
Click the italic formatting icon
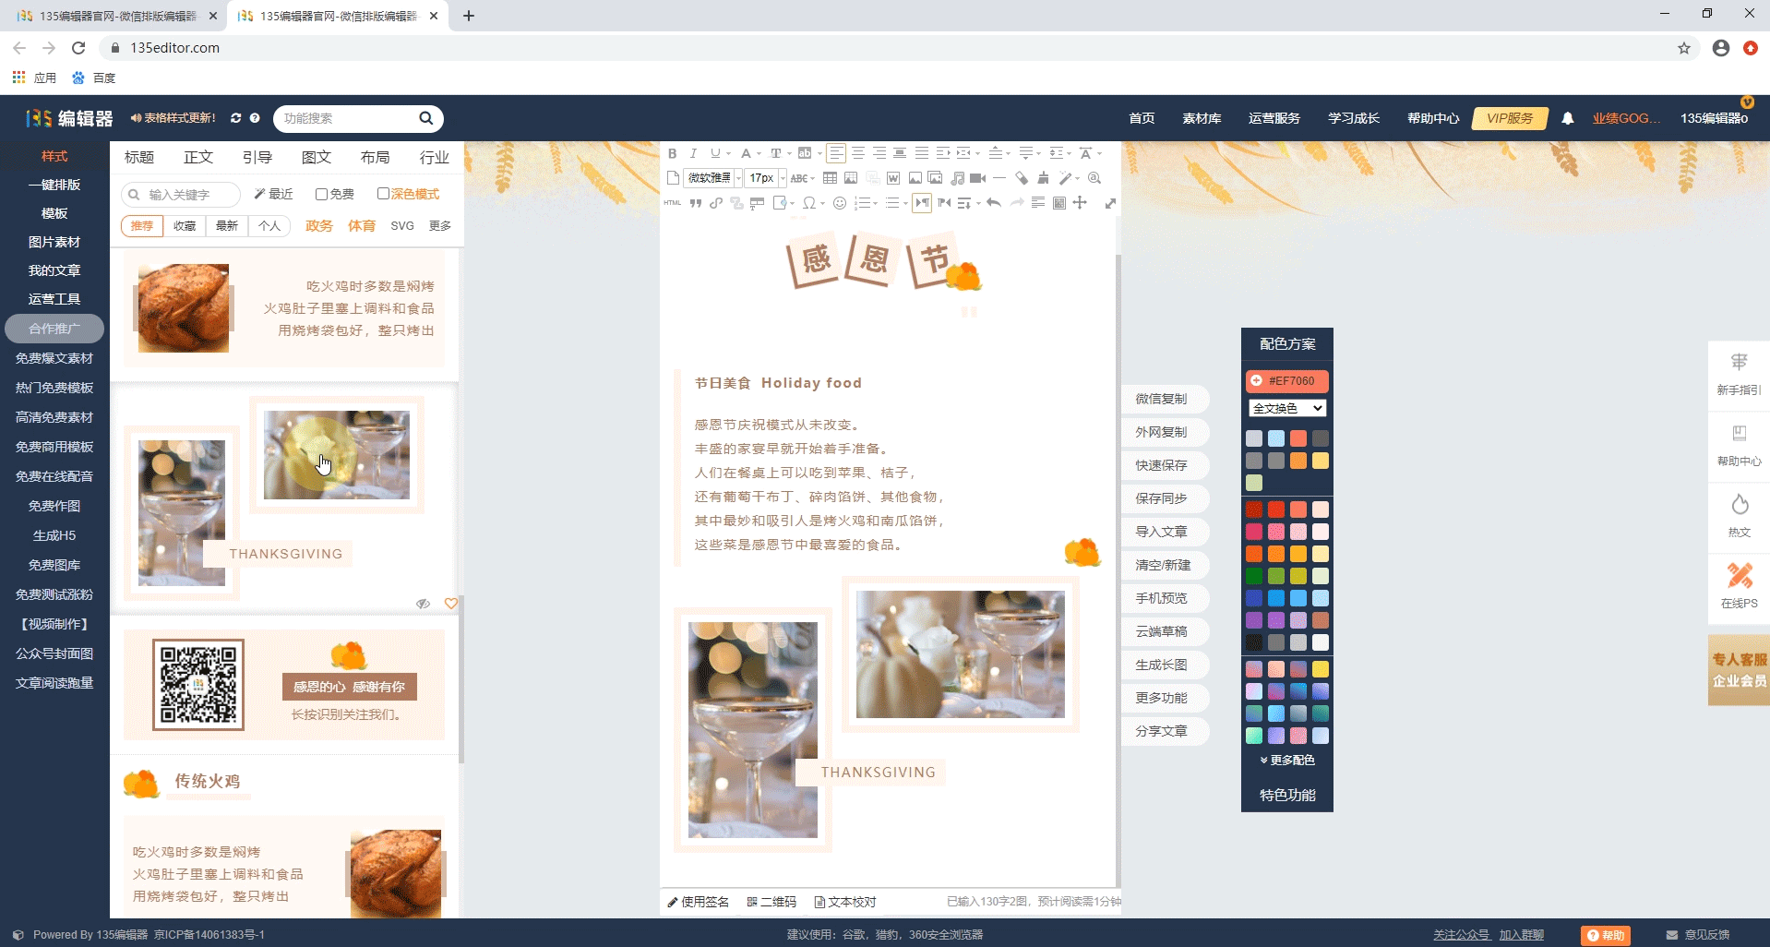pyautogui.click(x=693, y=154)
